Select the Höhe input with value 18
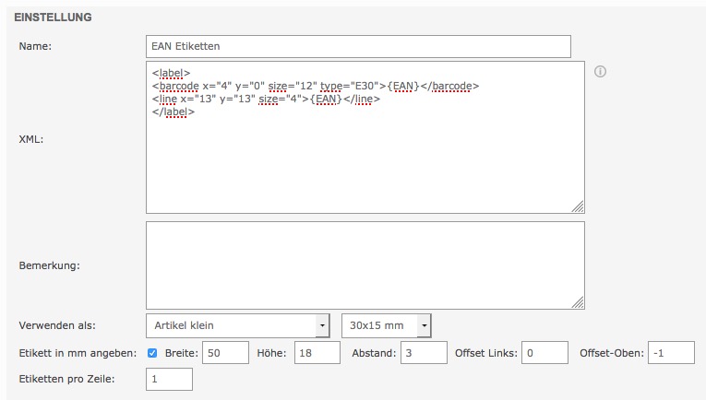Screen dimensions: 706x400 coord(317,353)
